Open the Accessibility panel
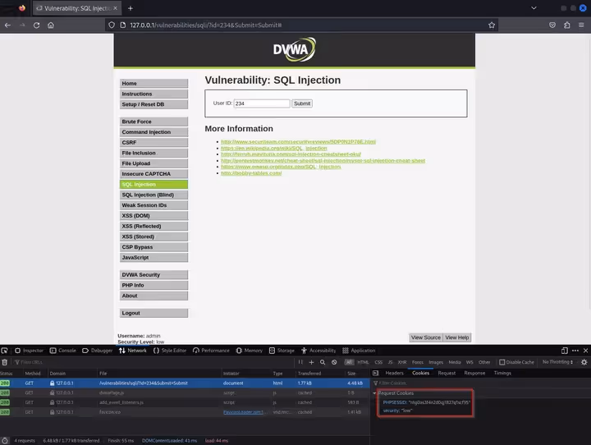Image resolution: width=591 pixels, height=445 pixels. pyautogui.click(x=318, y=351)
